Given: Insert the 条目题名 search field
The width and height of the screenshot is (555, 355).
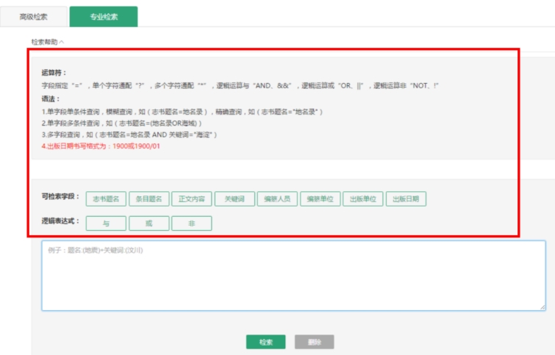Looking at the screenshot, I should [149, 198].
